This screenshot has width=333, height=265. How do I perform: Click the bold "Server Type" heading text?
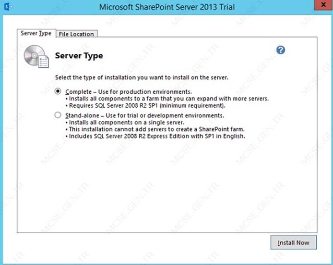79,56
